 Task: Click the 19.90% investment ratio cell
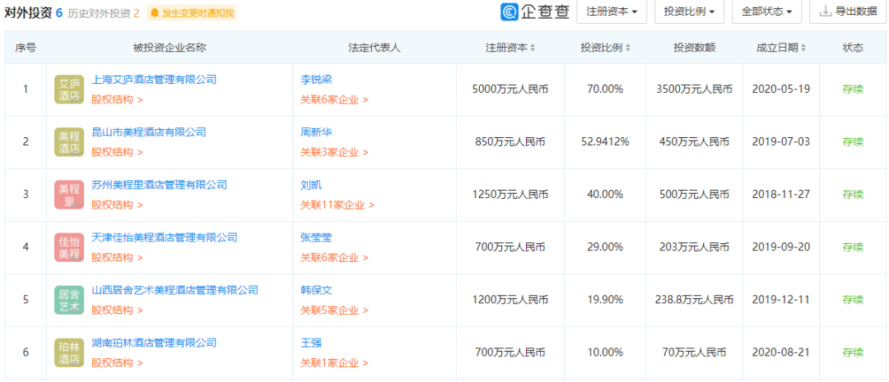click(x=605, y=300)
